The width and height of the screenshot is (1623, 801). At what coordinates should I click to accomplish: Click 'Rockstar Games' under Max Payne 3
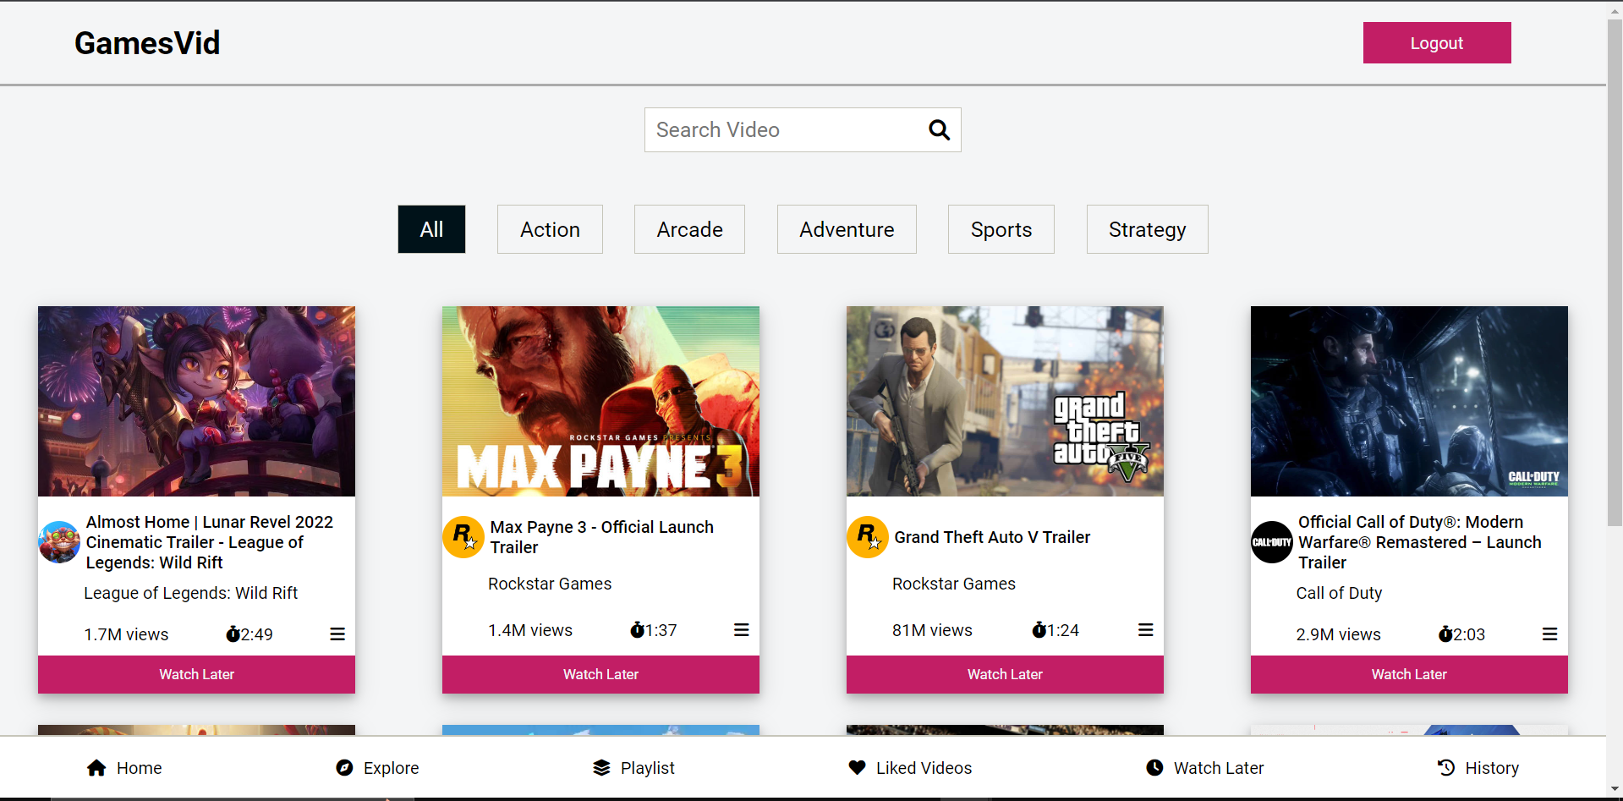coord(550,584)
